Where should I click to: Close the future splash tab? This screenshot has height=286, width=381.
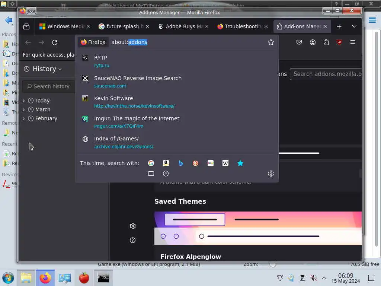147,26
